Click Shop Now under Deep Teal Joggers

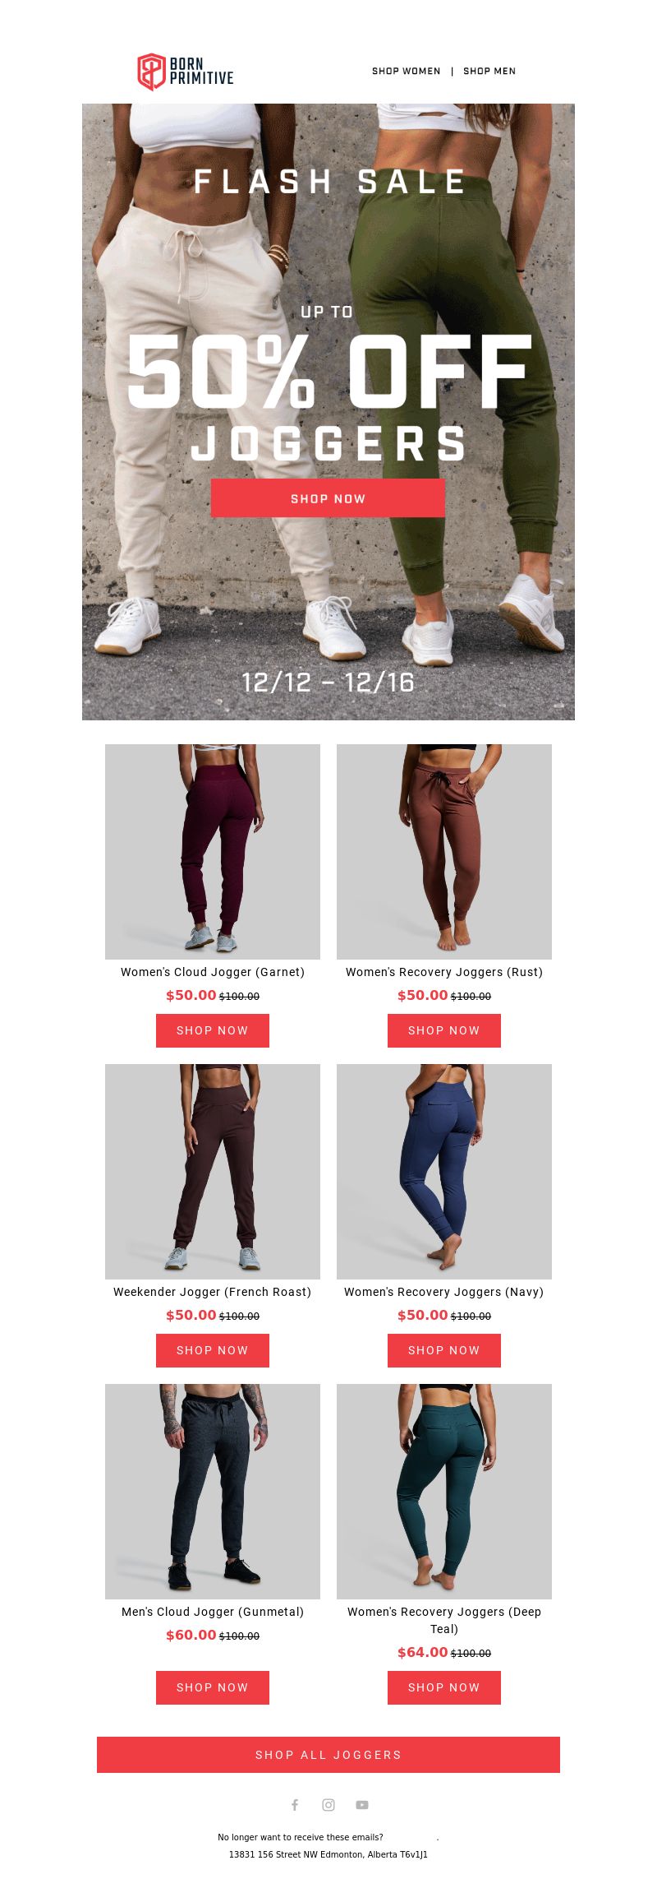[x=444, y=1687]
